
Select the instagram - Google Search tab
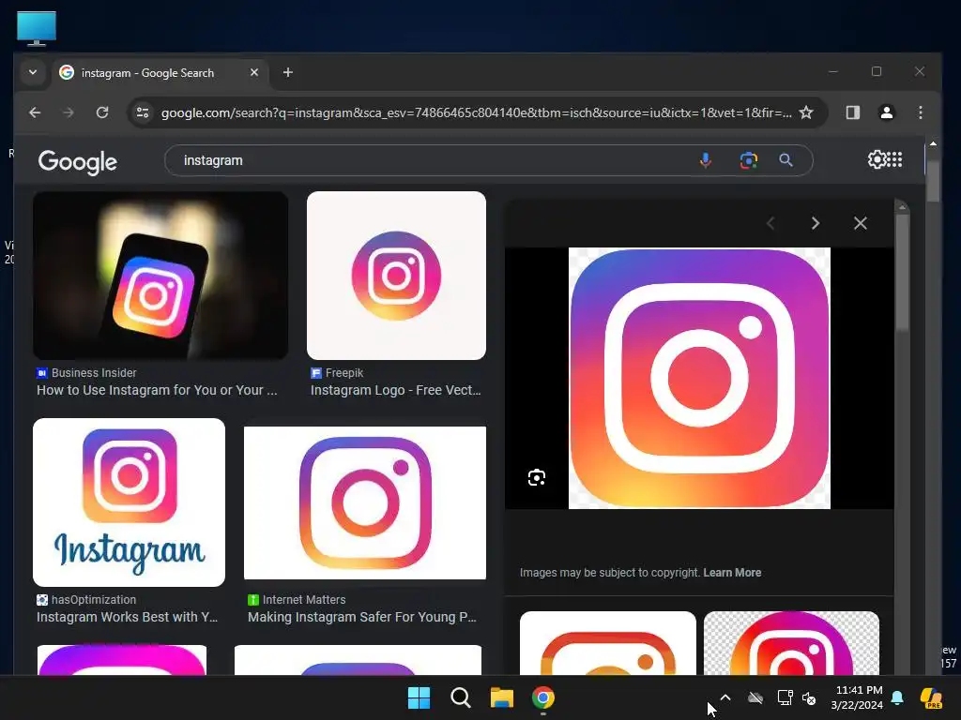pos(148,73)
